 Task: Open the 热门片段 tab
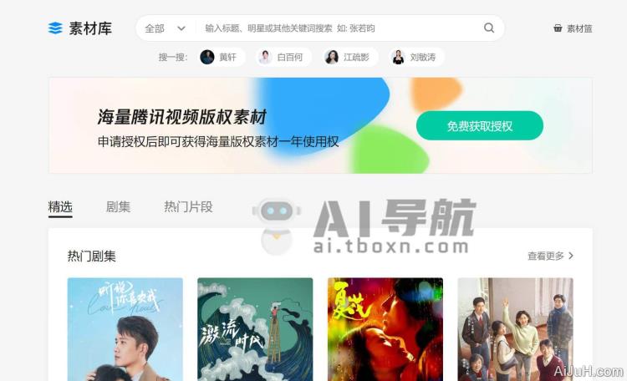point(188,206)
